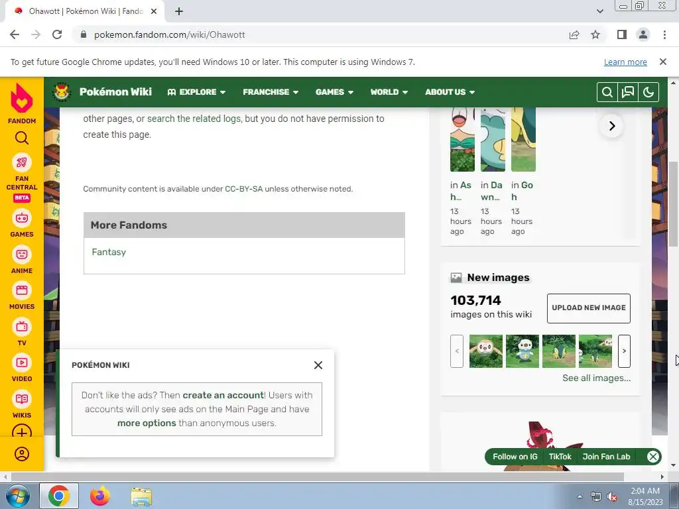Open a new browser tab
The width and height of the screenshot is (679, 509).
[179, 11]
